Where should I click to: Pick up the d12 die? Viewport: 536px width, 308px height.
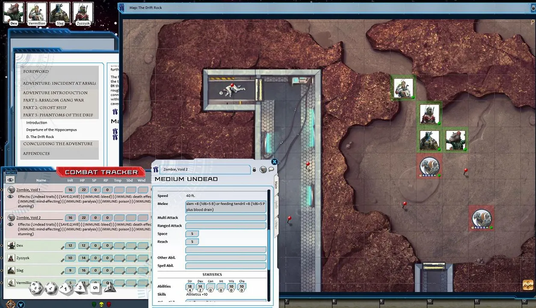tap(51, 289)
